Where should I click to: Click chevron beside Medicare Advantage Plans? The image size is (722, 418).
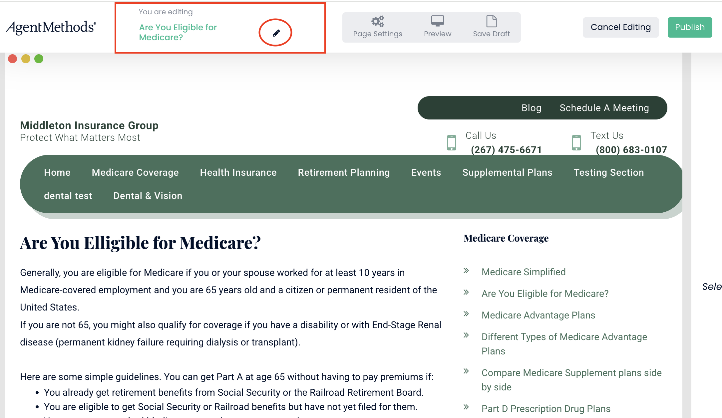pos(466,314)
